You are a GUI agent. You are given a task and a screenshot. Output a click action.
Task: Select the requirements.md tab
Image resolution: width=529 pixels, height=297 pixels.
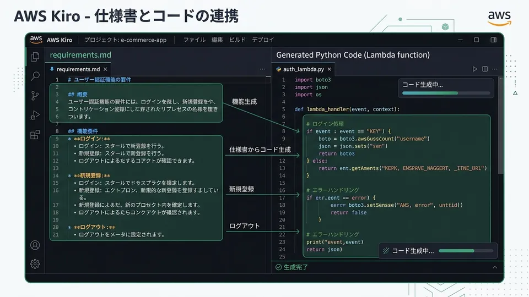[x=78, y=69]
